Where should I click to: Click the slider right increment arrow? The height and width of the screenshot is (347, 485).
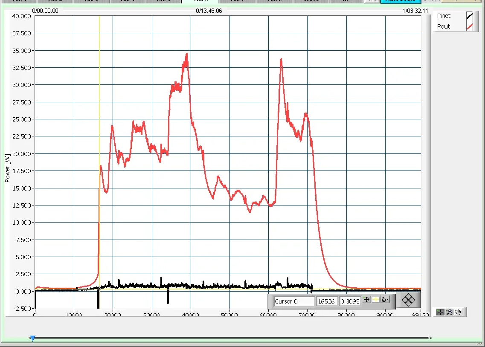coord(430,338)
